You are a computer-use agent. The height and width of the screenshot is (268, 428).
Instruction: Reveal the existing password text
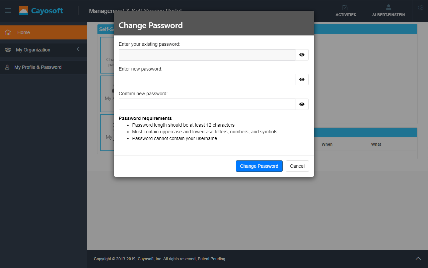(301, 54)
